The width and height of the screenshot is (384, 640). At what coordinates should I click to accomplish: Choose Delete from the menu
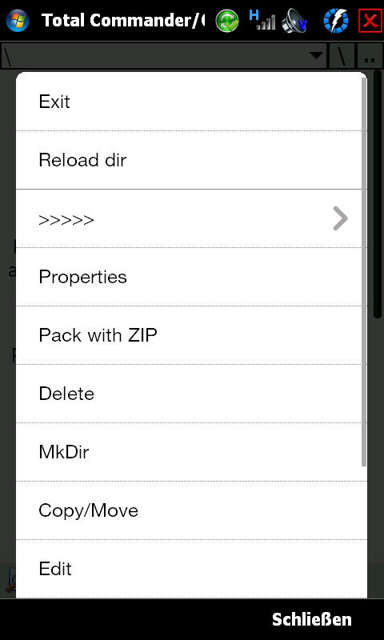pos(189,394)
